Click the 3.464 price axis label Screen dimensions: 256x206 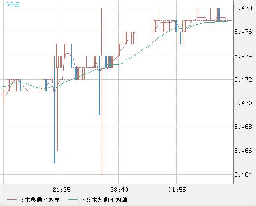[243, 175]
